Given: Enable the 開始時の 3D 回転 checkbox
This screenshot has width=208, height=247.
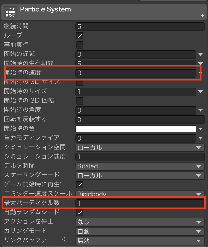Looking at the screenshot, I should (x=79, y=101).
